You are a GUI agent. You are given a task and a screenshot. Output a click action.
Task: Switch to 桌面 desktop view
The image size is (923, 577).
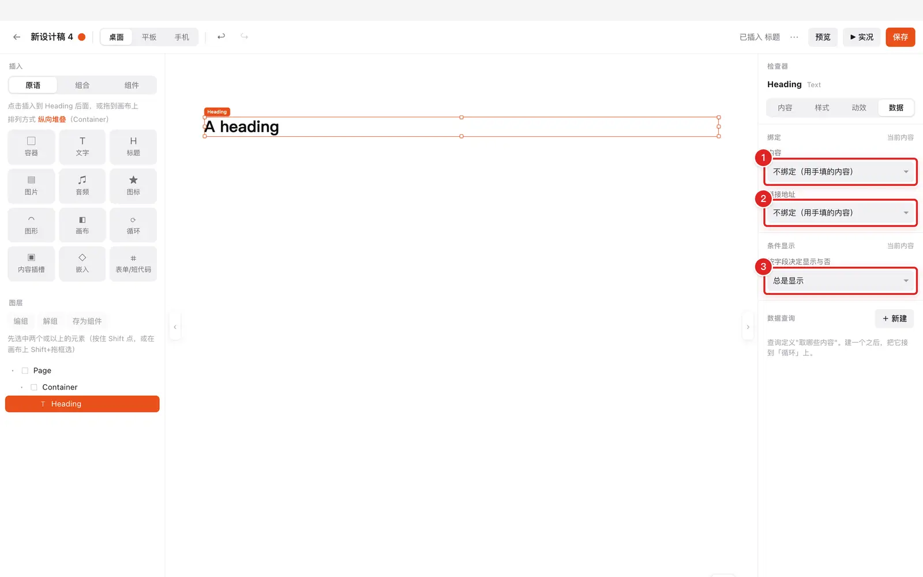(117, 37)
